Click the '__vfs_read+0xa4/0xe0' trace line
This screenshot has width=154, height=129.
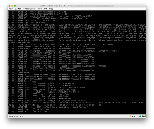(x=39, y=94)
